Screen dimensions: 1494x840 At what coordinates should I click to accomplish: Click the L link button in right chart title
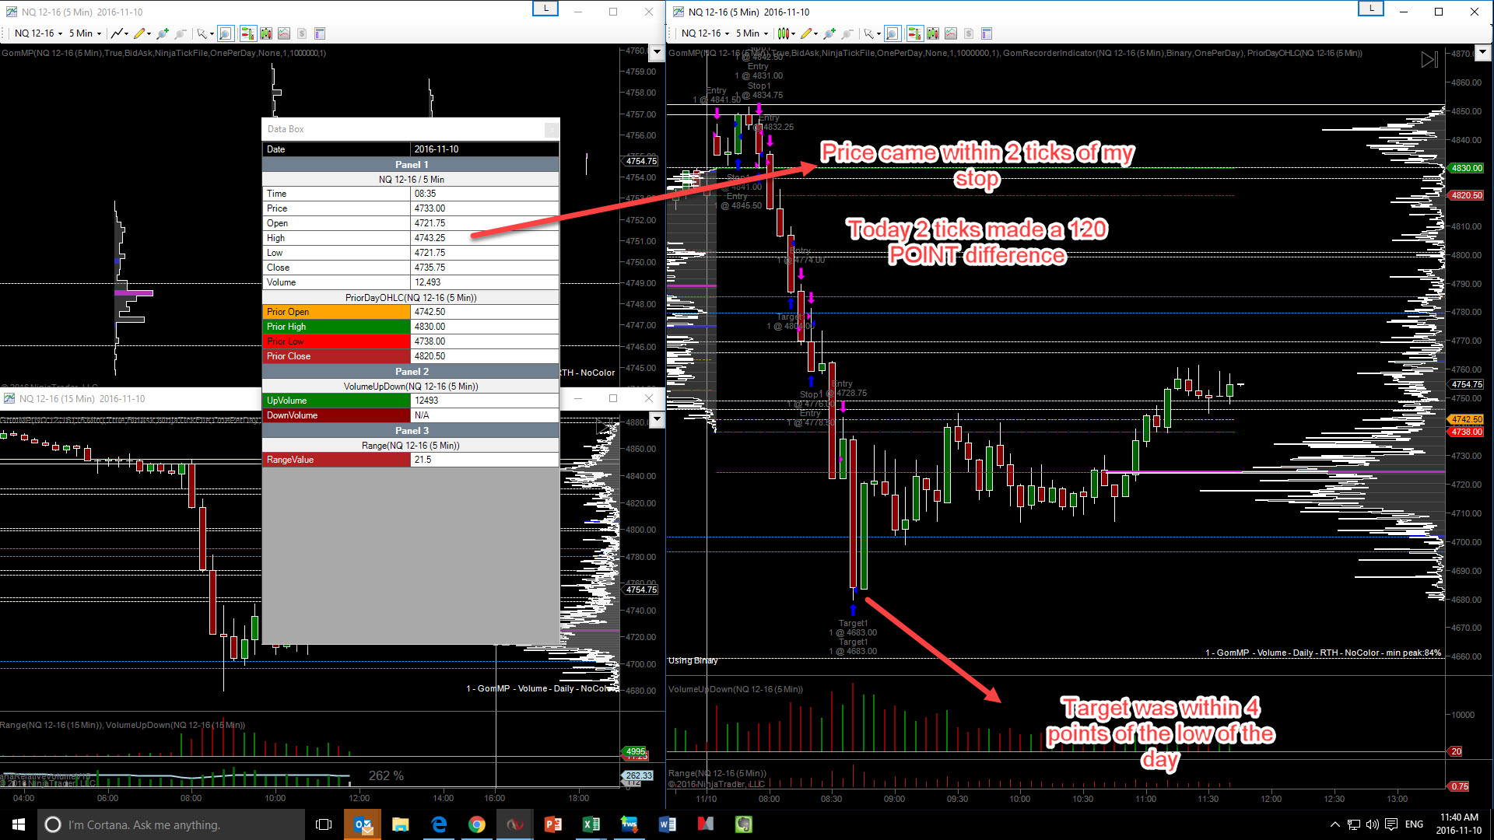click(1371, 9)
